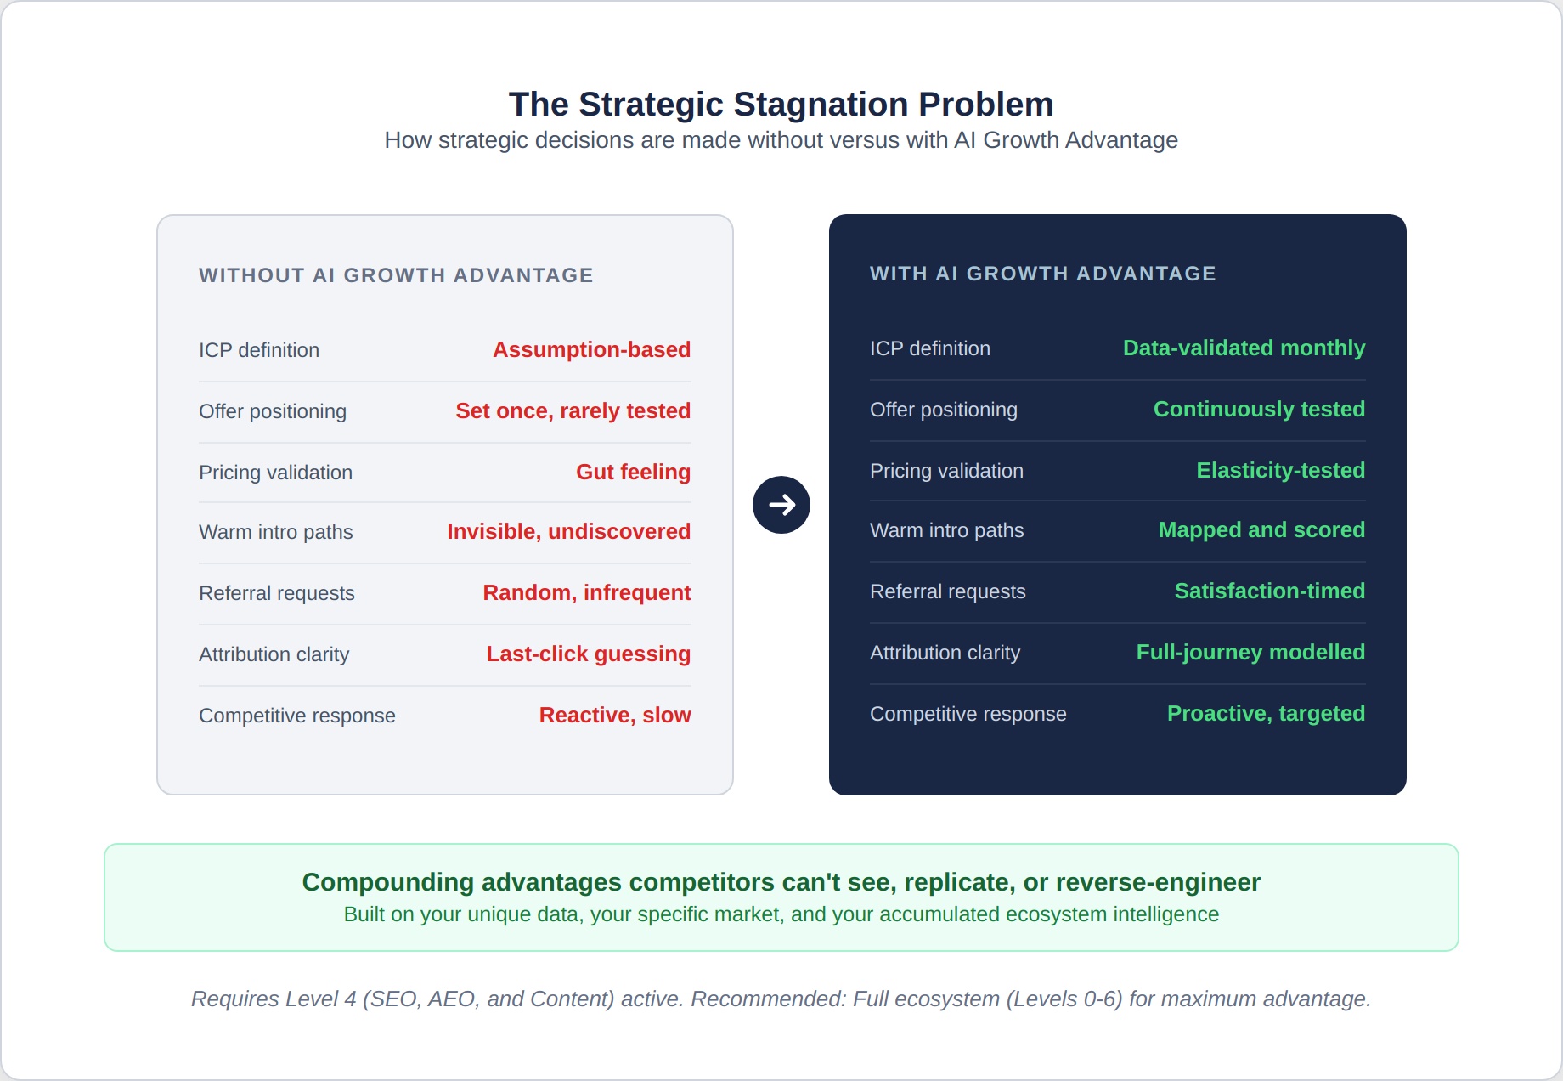Click the "Full-journey modelled" attribution value
Screen dimensions: 1563x1081
click(x=1250, y=653)
